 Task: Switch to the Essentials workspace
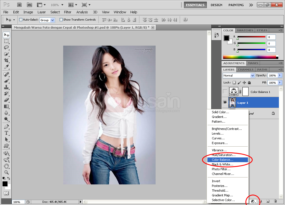(x=195, y=5)
